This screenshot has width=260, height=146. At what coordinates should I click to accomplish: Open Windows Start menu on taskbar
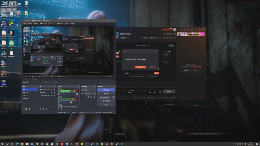(2, 144)
